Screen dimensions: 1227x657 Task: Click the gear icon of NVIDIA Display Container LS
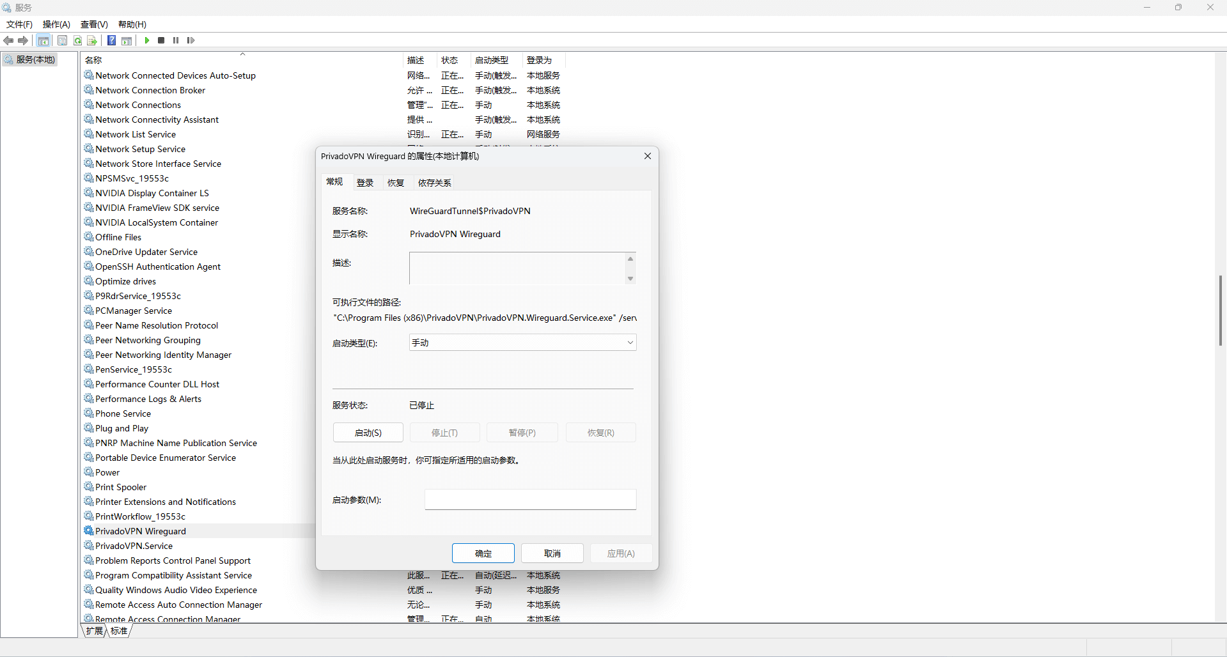coord(89,193)
